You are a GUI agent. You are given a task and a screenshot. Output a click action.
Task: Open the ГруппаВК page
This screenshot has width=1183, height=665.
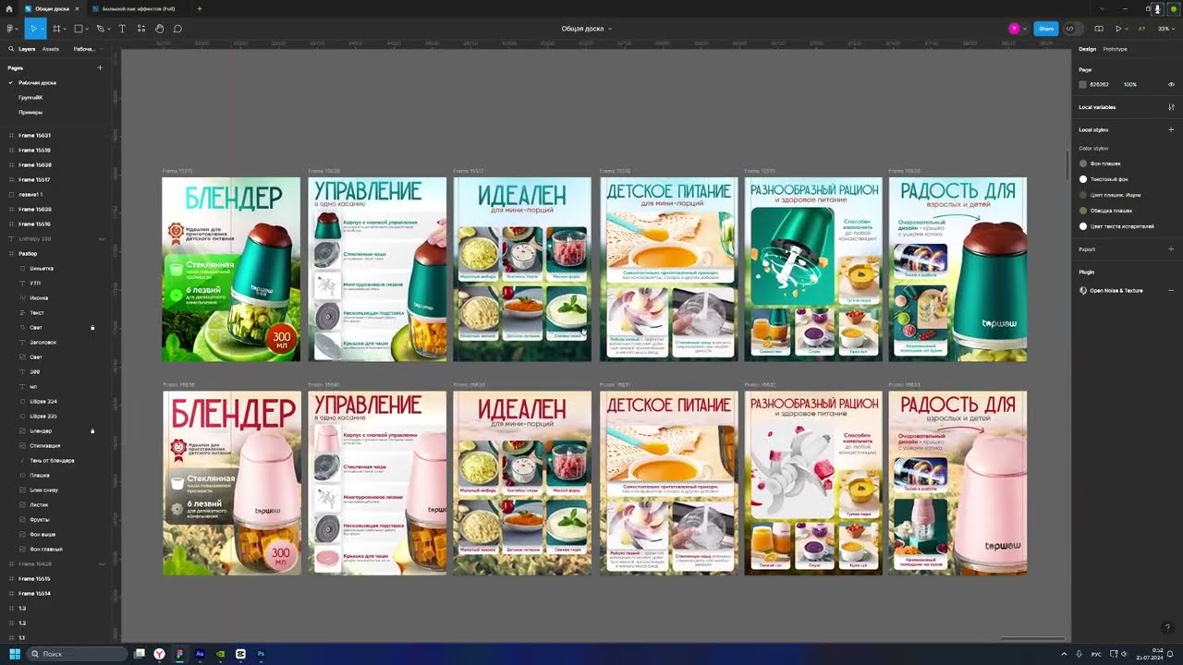pos(30,97)
